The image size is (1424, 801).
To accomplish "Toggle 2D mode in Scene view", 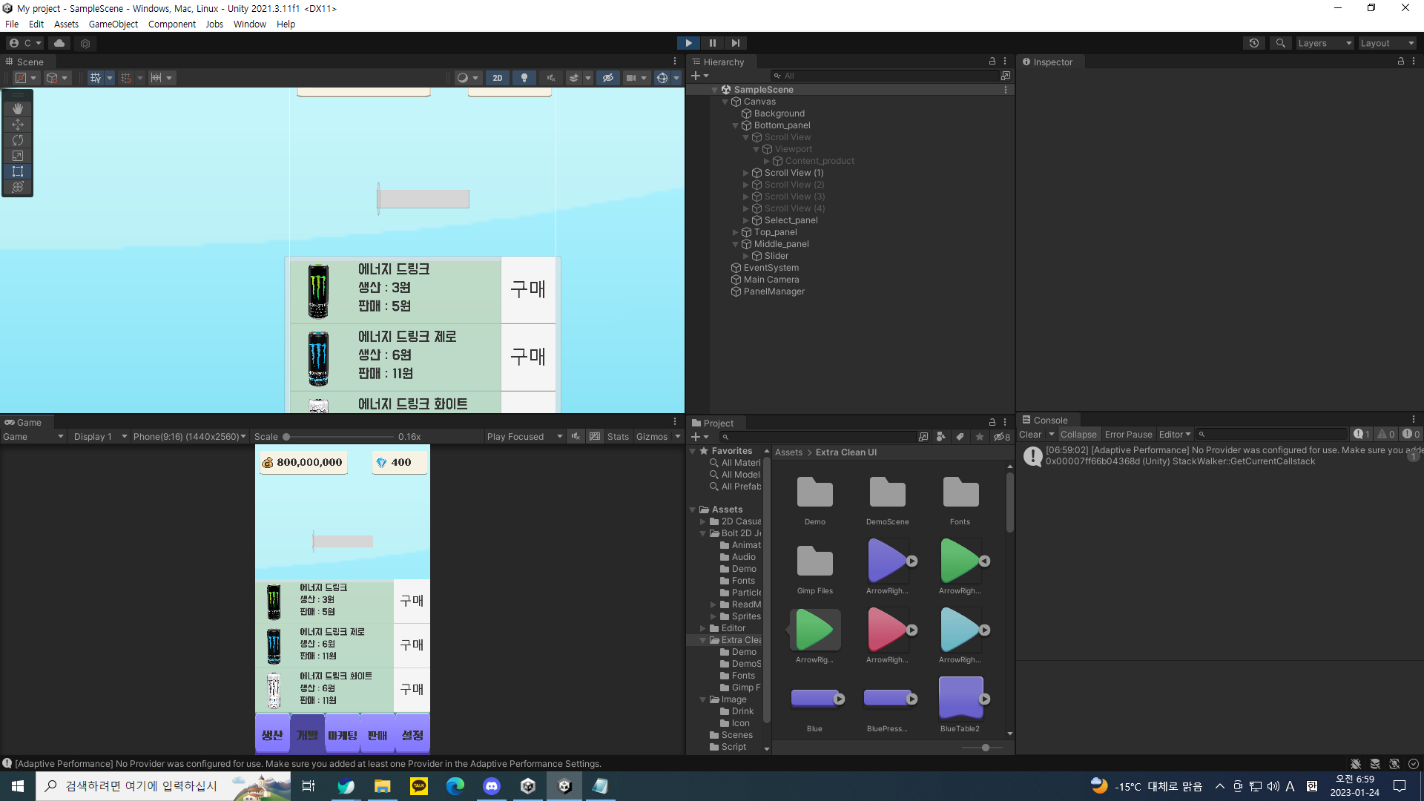I will 498,78.
